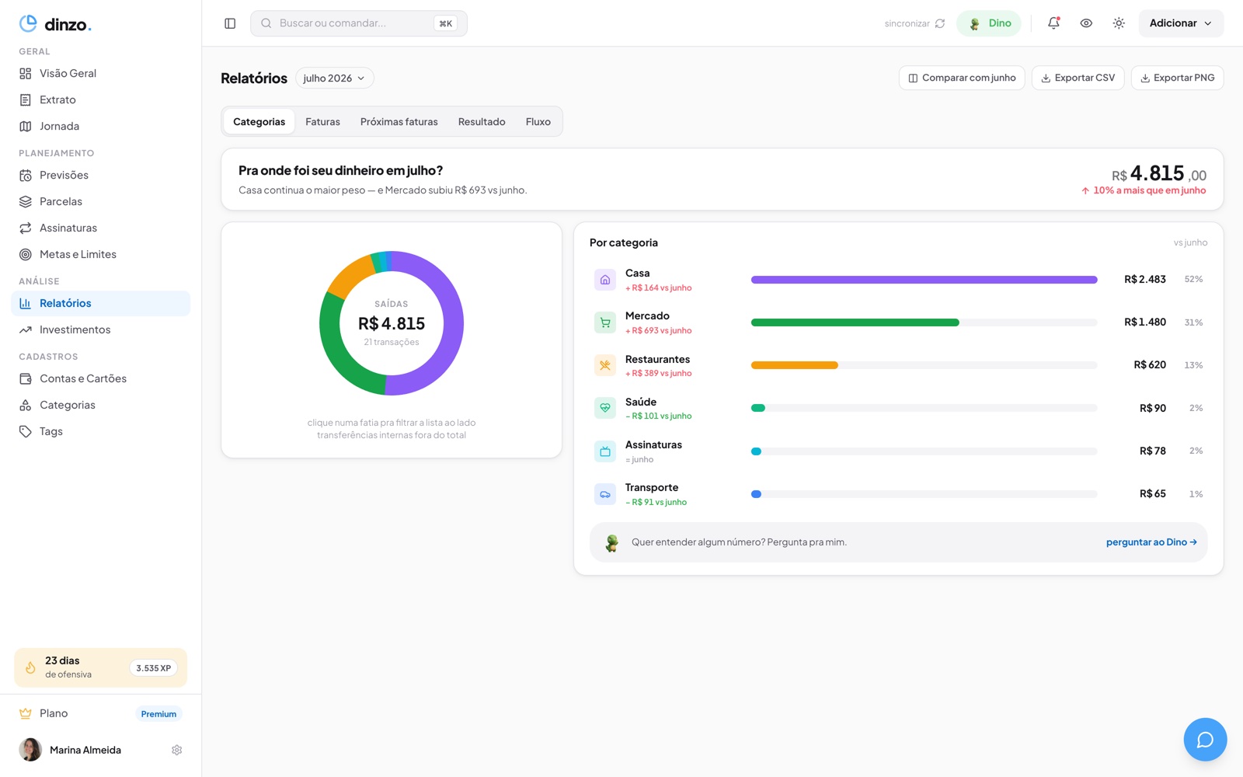Screen dimensions: 1243x777
Task: Click the R$ 2.483 Casa amount
Action: (x=1145, y=280)
